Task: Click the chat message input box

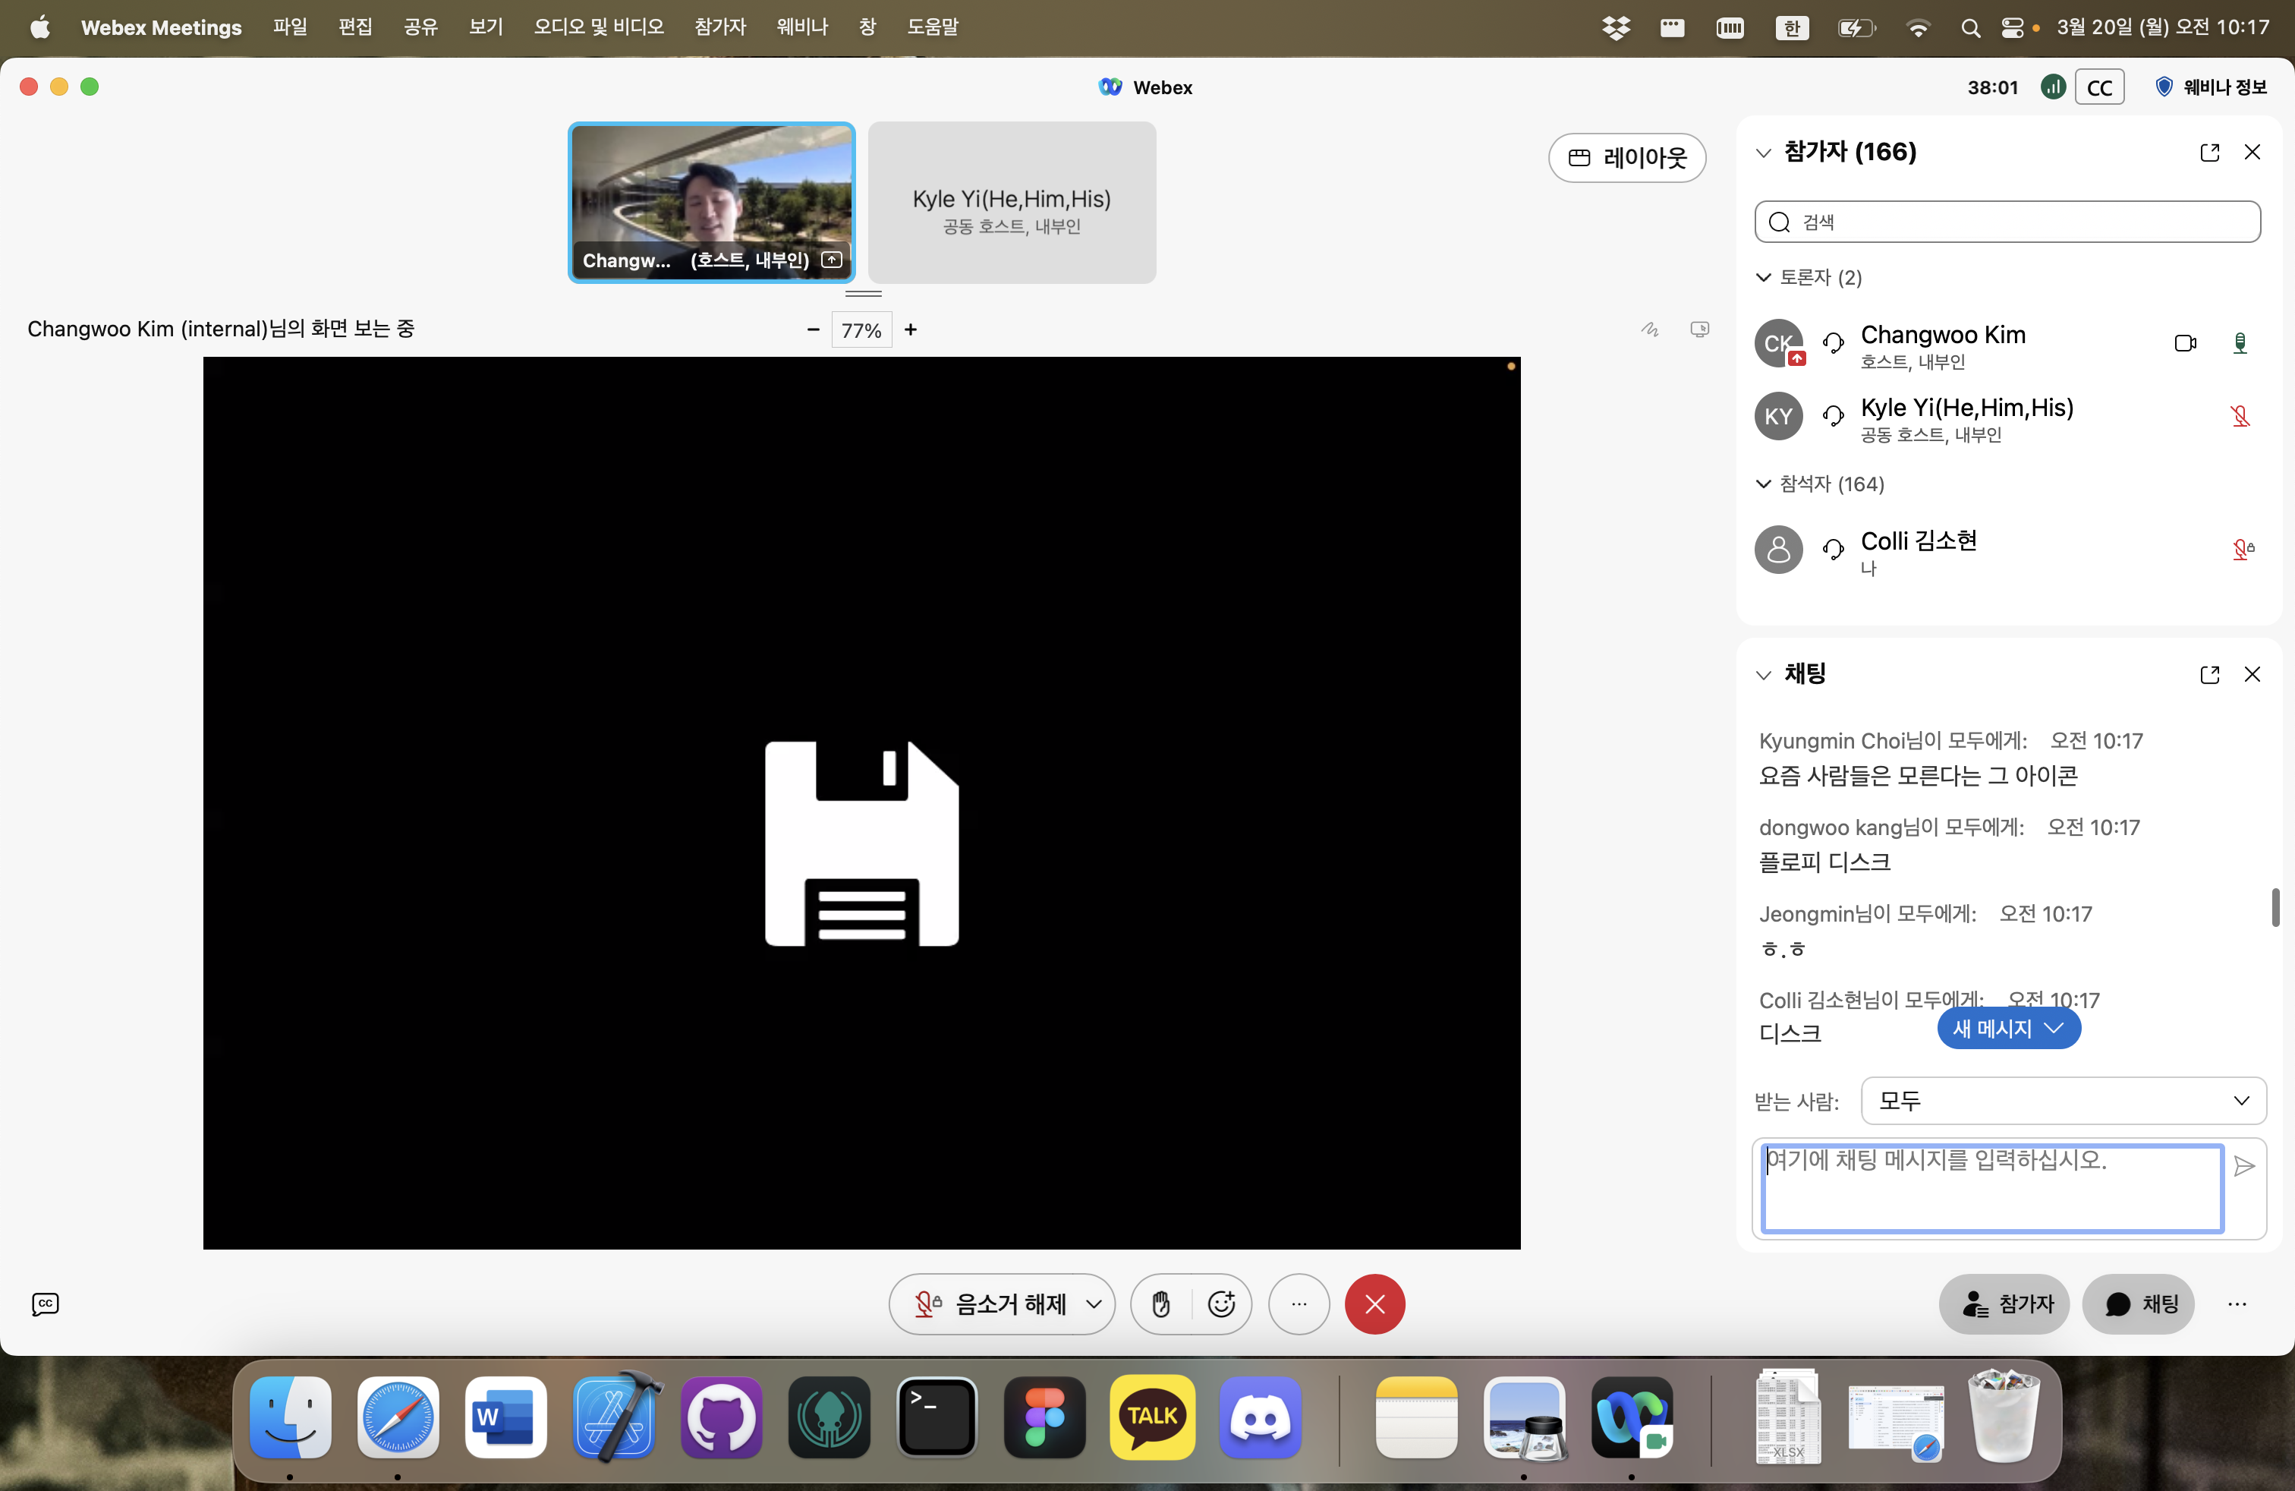Action: [x=1992, y=1188]
